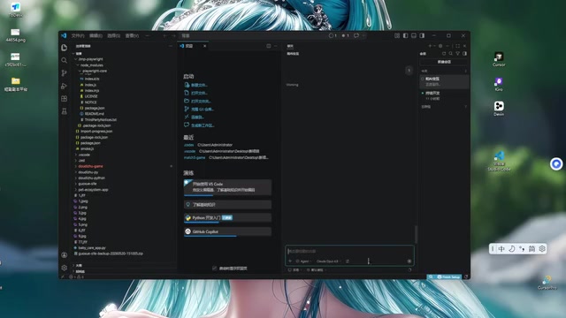Click the chat message input field
This screenshot has height=318, width=566.
tap(349, 251)
